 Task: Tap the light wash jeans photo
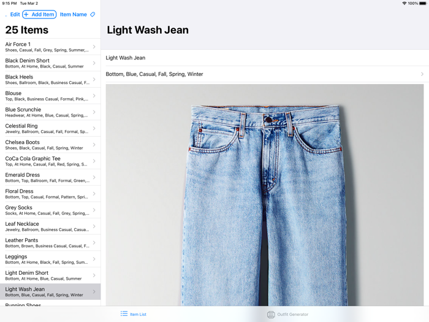click(x=265, y=195)
